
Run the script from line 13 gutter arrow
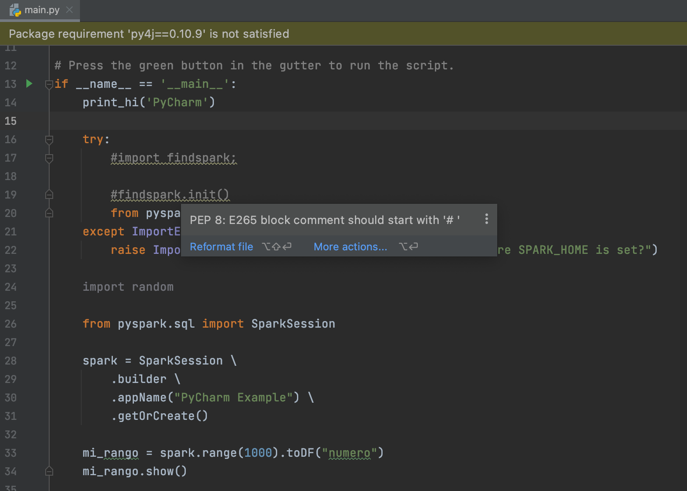coord(29,83)
